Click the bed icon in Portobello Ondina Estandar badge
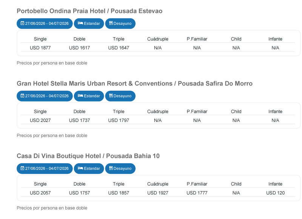 click(80, 23)
